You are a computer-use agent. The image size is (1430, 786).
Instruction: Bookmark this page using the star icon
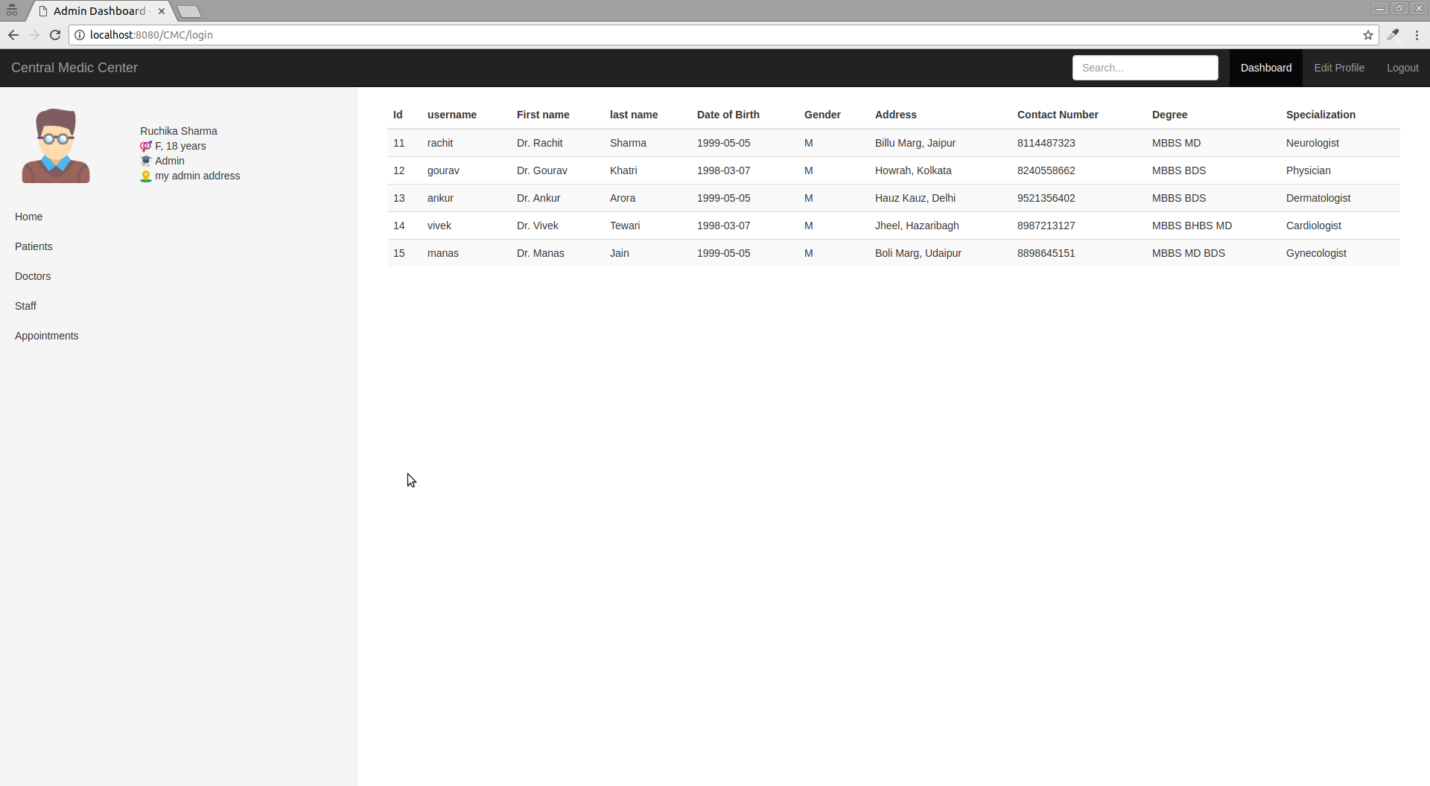[x=1367, y=35]
